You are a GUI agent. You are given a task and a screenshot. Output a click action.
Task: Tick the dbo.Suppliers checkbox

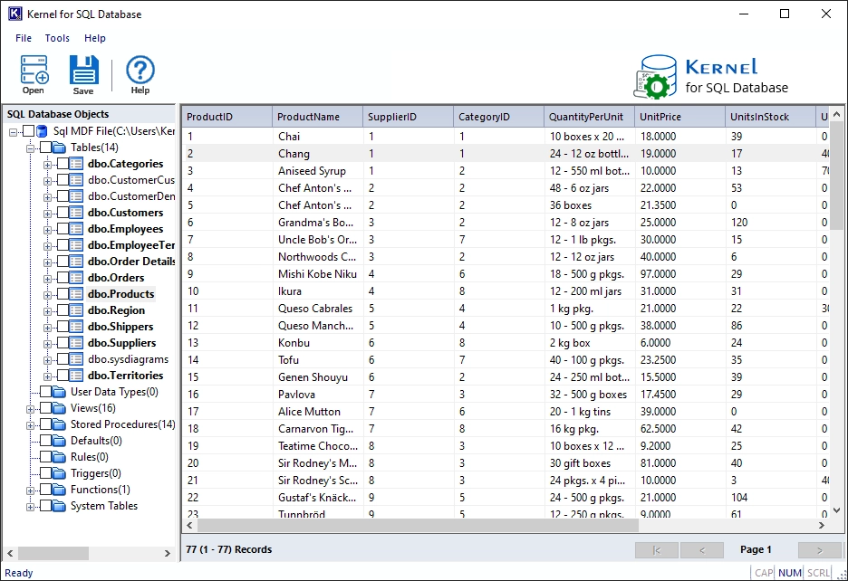point(63,343)
